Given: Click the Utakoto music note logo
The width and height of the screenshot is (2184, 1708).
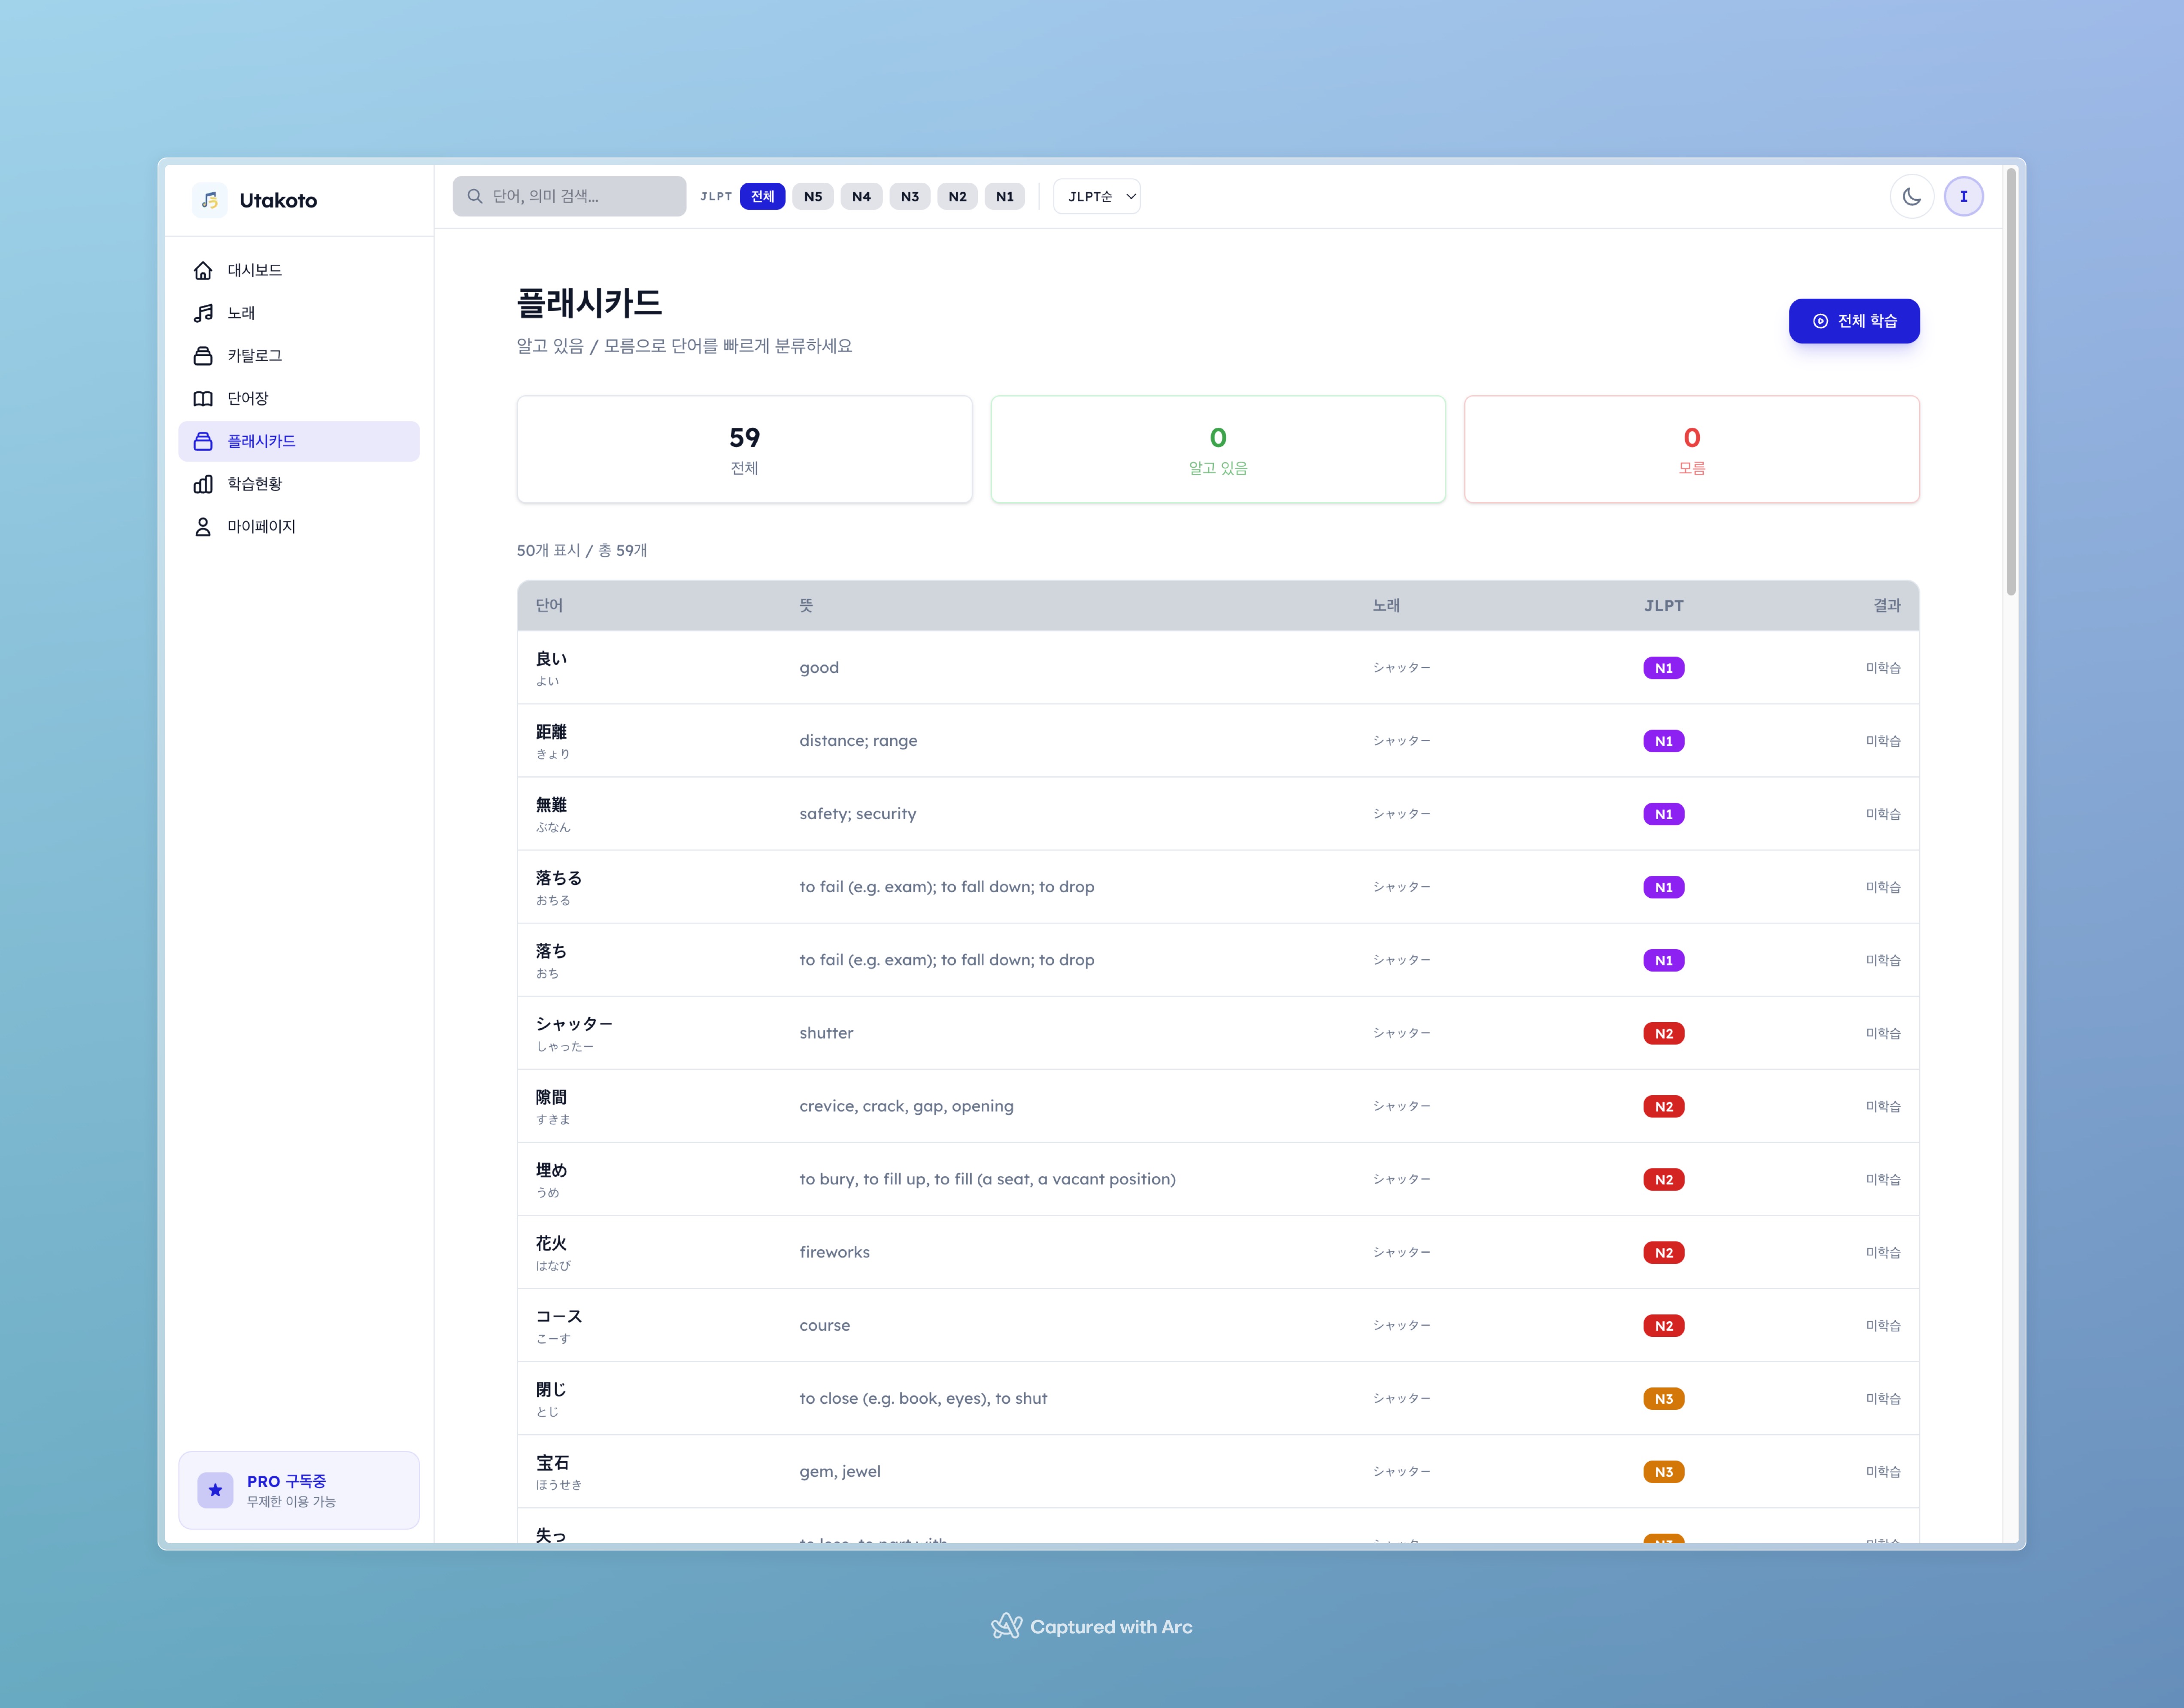Looking at the screenshot, I should click(209, 200).
